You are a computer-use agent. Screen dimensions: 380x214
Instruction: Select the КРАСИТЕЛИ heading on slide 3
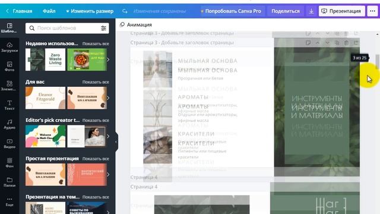(196, 143)
